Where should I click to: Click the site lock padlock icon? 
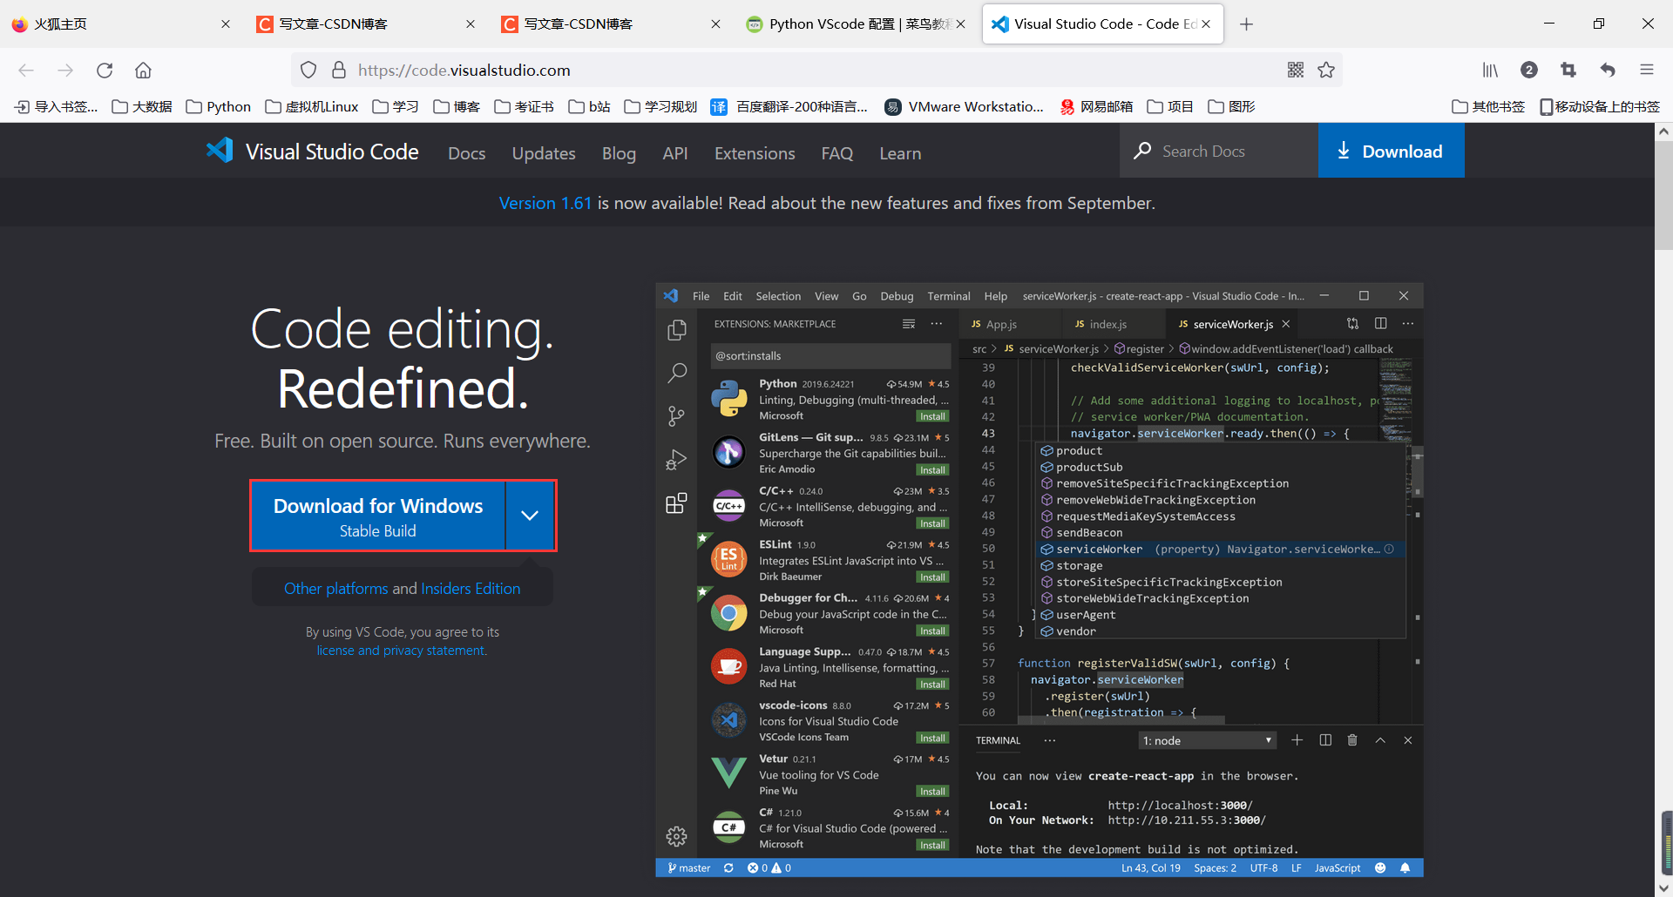click(339, 70)
